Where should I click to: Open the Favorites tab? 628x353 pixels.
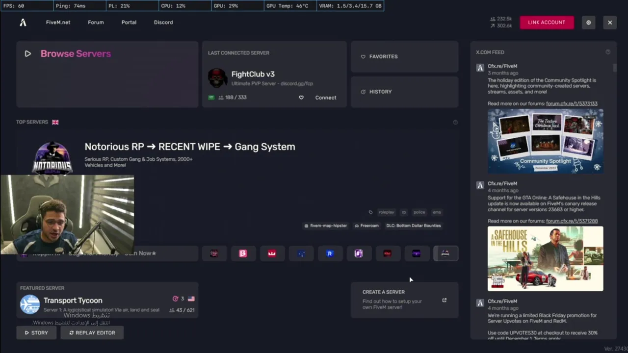coord(405,57)
